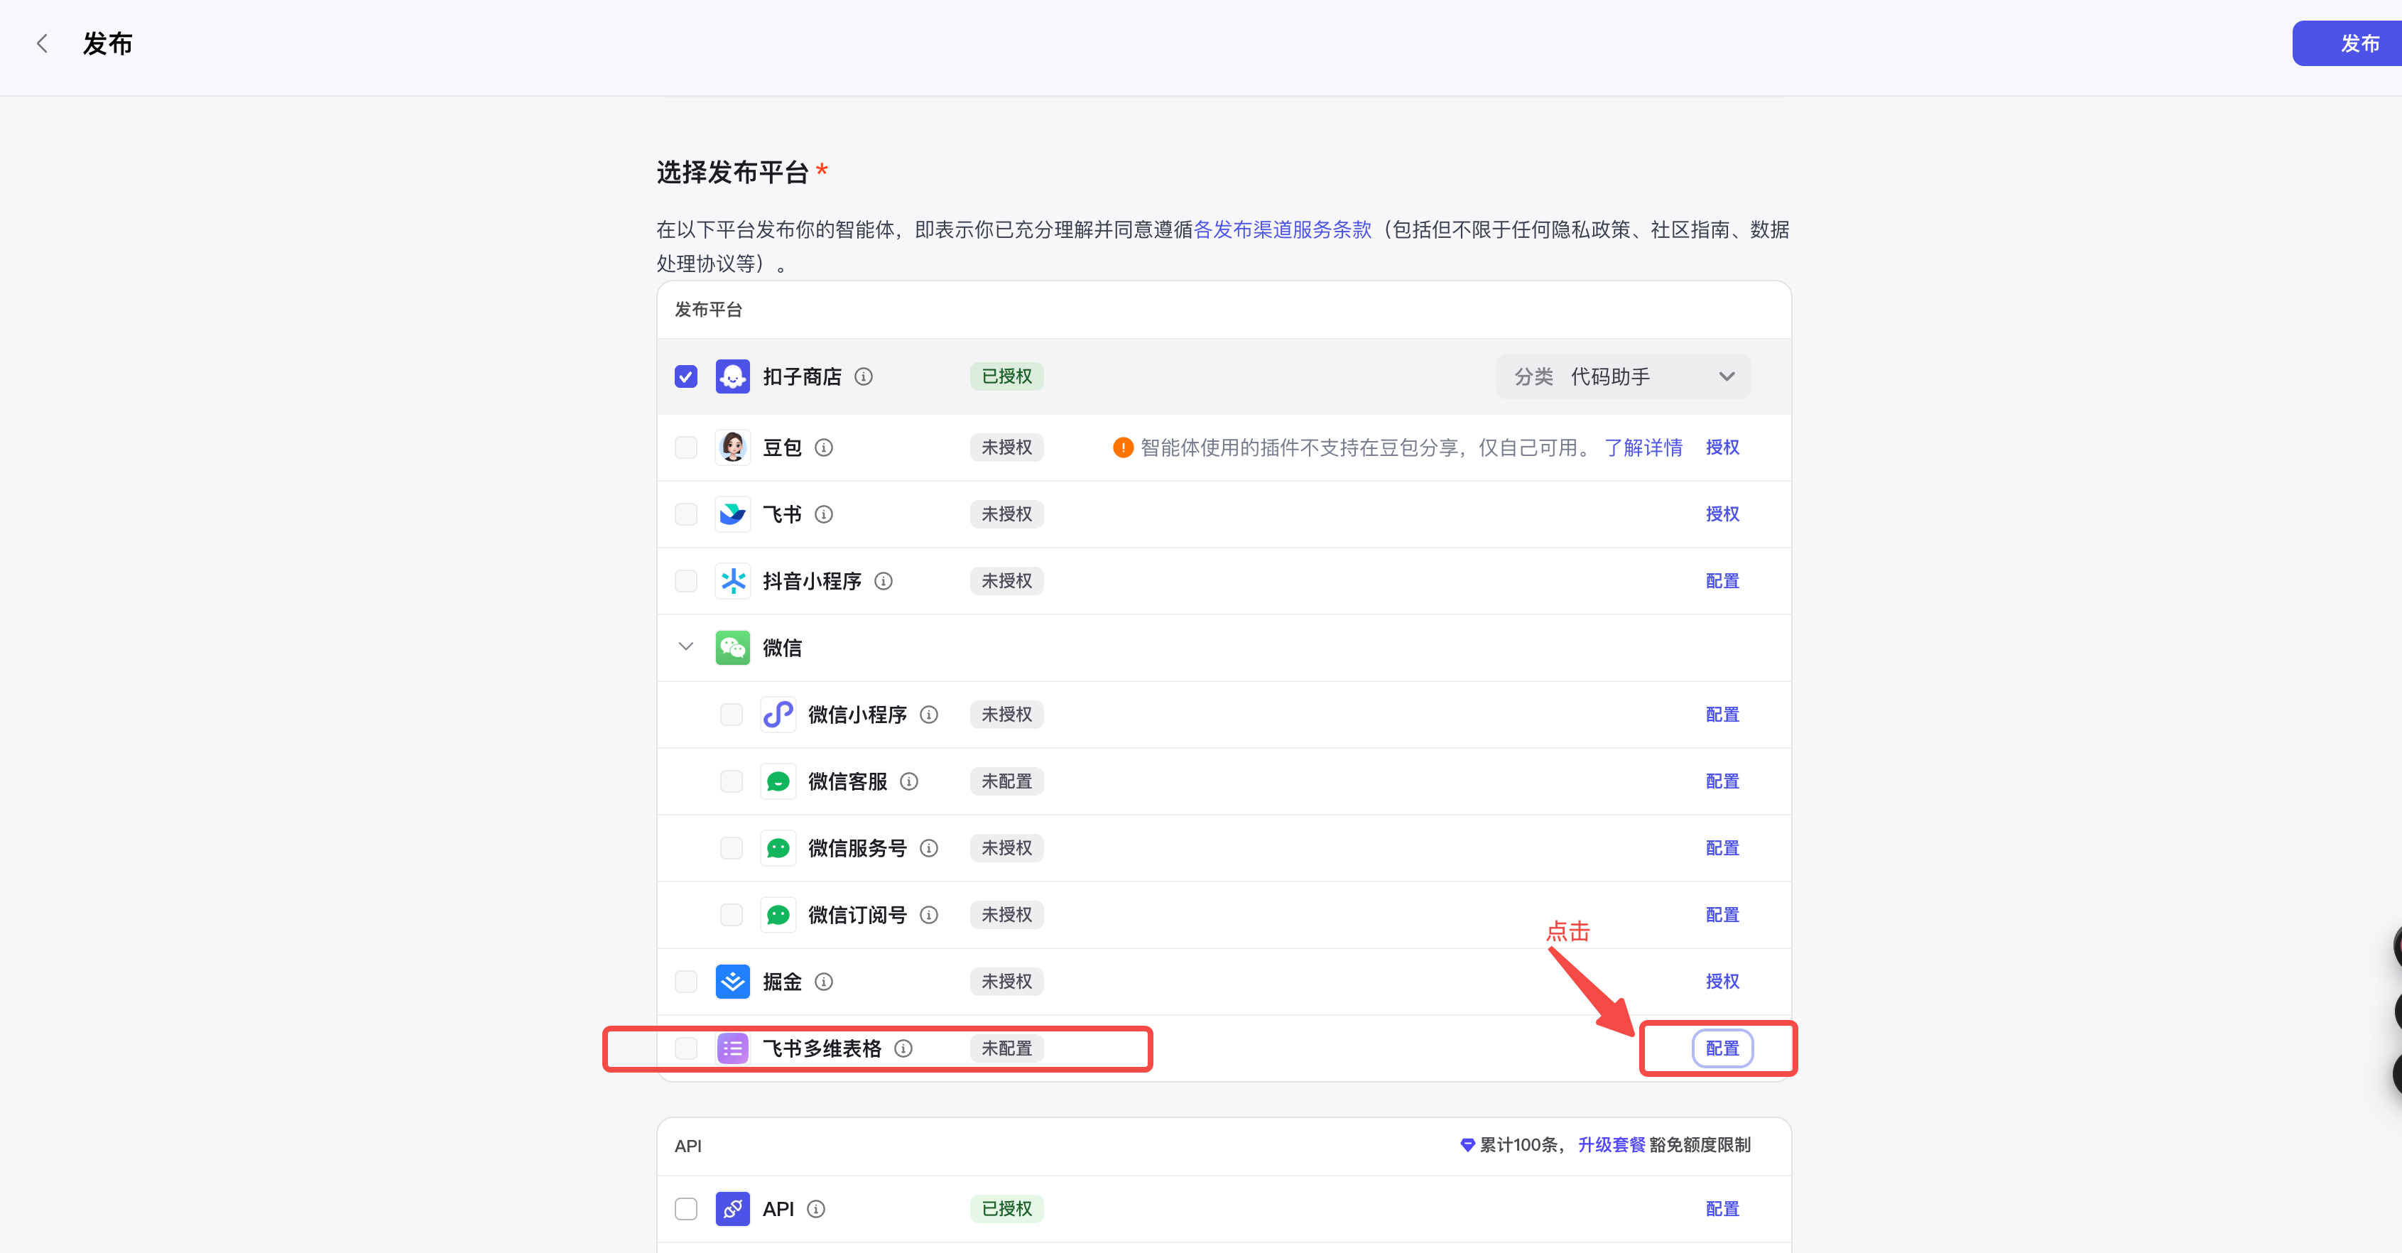Screen dimensions: 2402x1253
Task: Check the 微信订阅号 checkbox
Action: (731, 915)
